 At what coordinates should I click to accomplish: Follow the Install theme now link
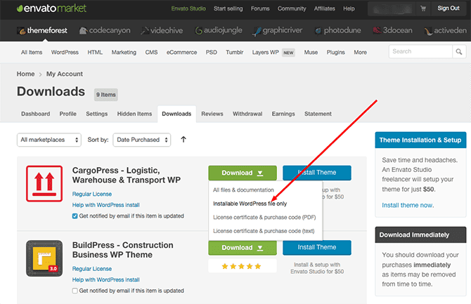[408, 205]
